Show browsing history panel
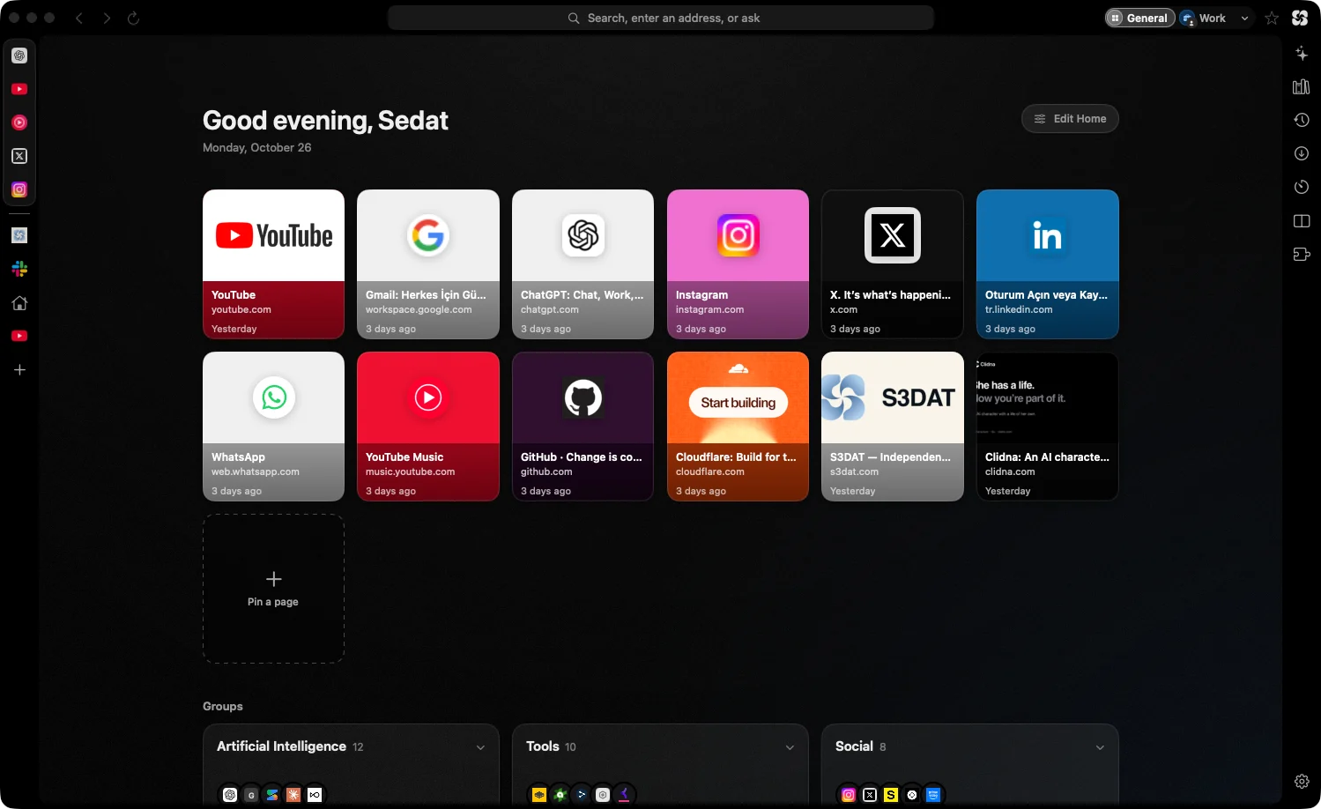 click(1302, 120)
